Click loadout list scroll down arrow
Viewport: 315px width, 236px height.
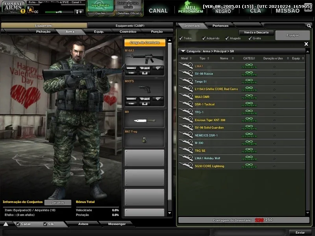click(170, 213)
